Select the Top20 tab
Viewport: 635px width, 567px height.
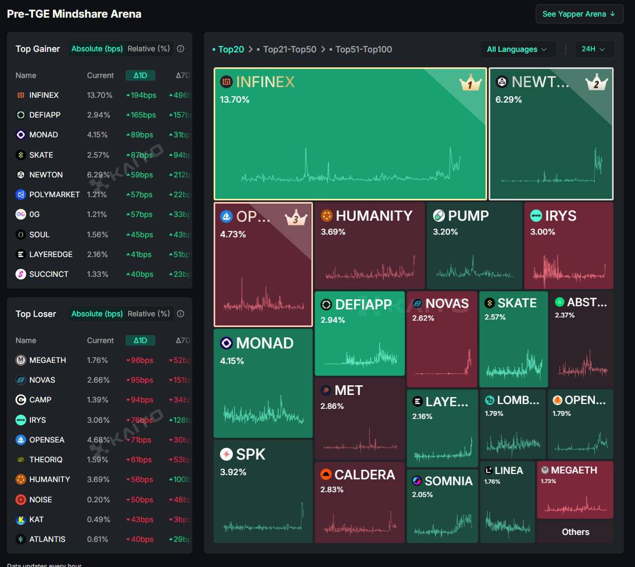click(229, 50)
